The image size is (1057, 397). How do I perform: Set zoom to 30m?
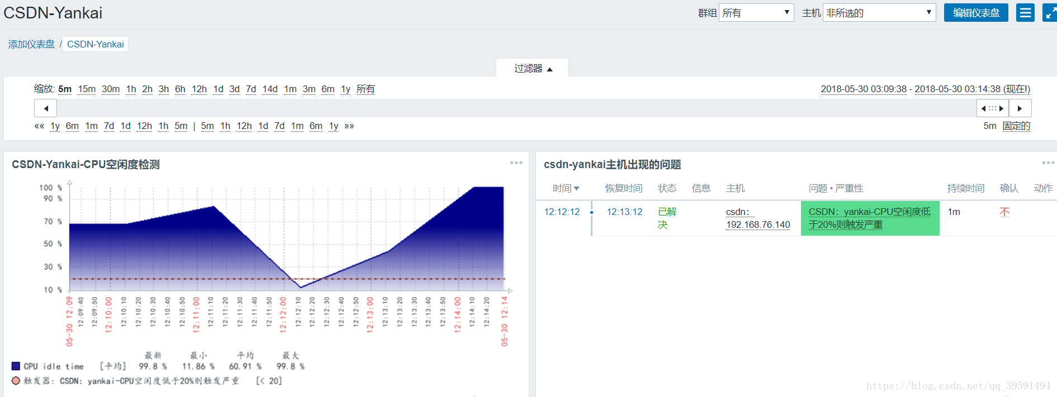click(x=111, y=89)
